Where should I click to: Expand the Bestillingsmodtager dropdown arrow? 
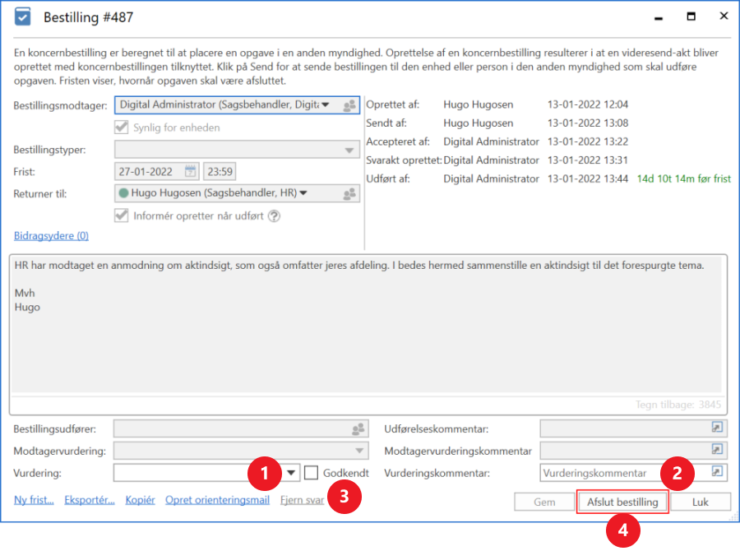(326, 105)
